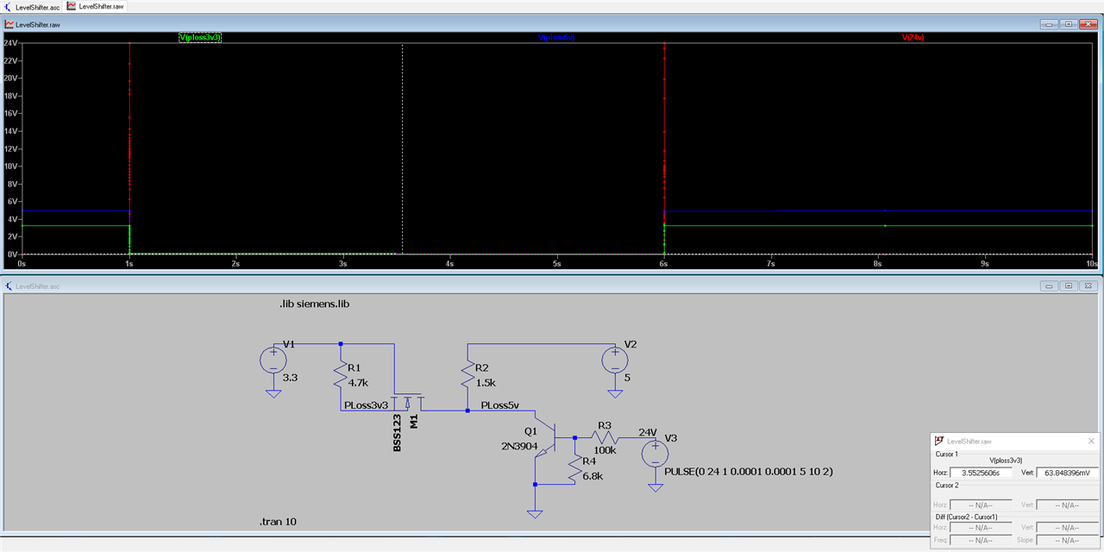This screenshot has width=1104, height=552.
Task: Click resistor R4 6.8k symbol
Action: point(574,468)
